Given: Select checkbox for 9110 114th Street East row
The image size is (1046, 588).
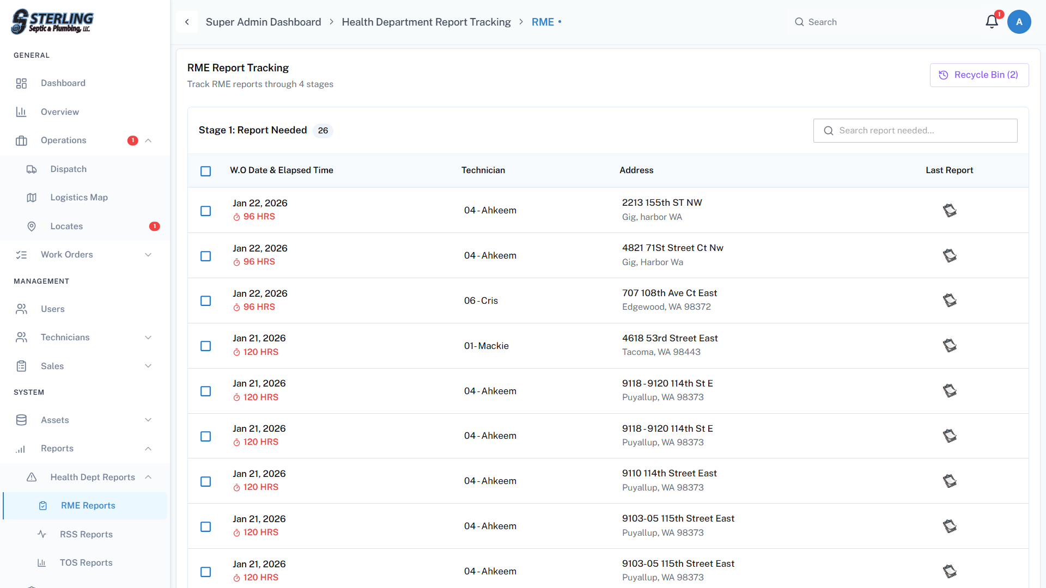Looking at the screenshot, I should (205, 481).
